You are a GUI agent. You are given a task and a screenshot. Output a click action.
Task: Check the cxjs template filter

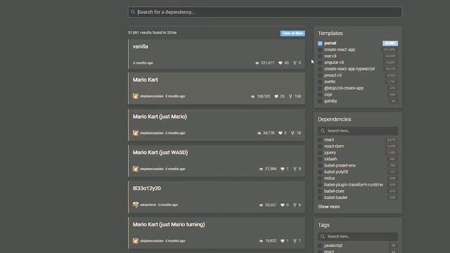pyautogui.click(x=320, y=95)
